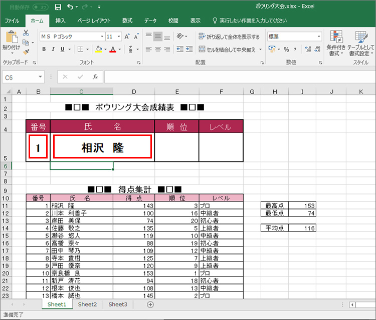Click the Undo arrow icon
Viewport: 376px width, 320px height.
[x=70, y=7]
